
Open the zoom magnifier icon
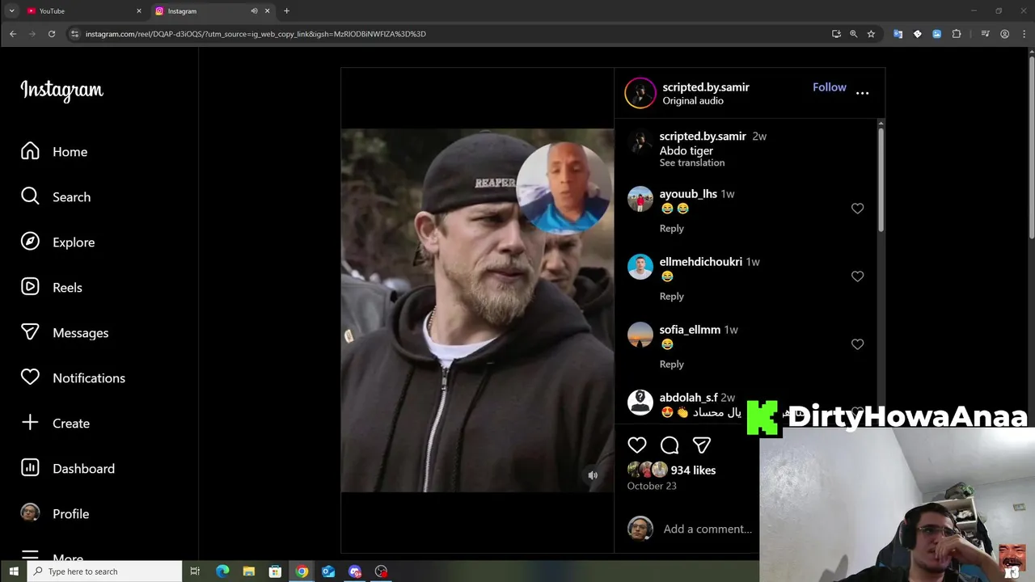(x=853, y=34)
